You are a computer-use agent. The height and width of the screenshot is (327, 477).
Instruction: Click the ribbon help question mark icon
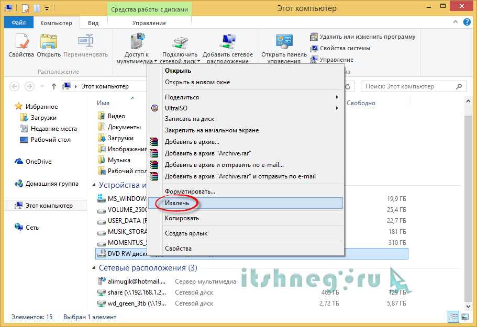pyautogui.click(x=467, y=22)
